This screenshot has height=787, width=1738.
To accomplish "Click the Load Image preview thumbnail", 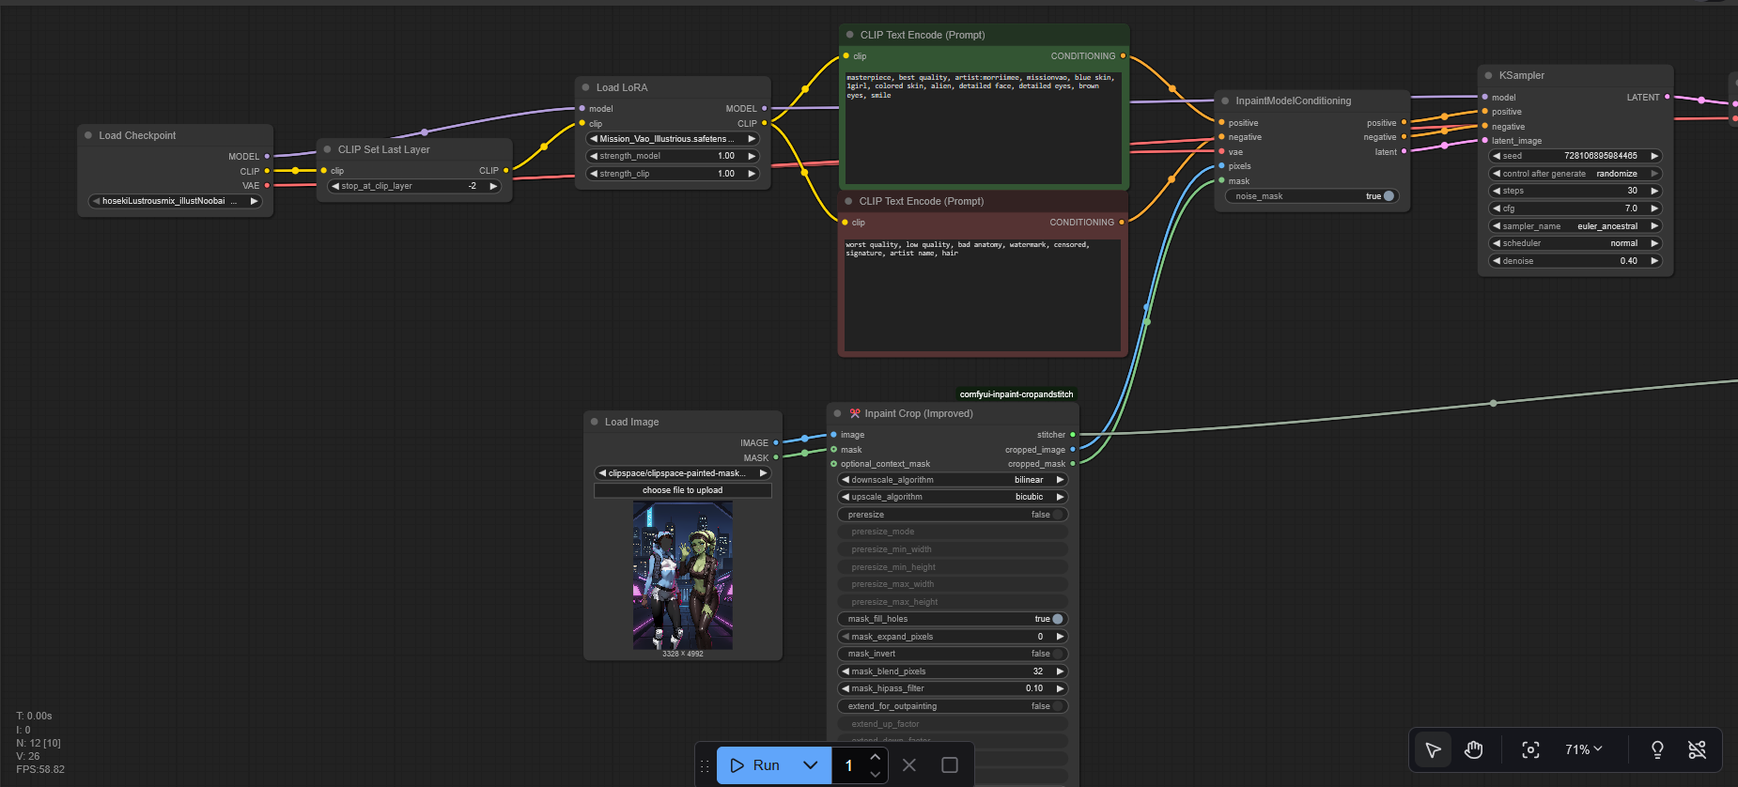I will click(683, 575).
